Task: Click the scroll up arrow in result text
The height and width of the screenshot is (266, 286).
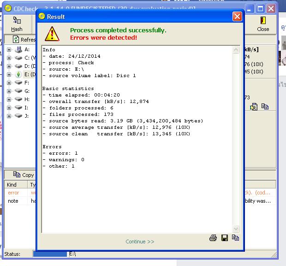Action: click(236, 49)
